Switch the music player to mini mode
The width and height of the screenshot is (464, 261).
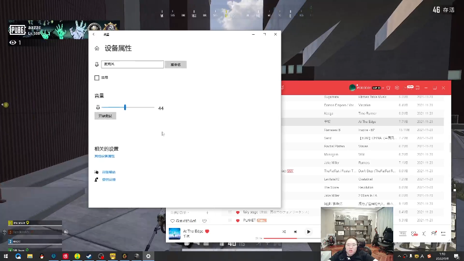[418, 88]
